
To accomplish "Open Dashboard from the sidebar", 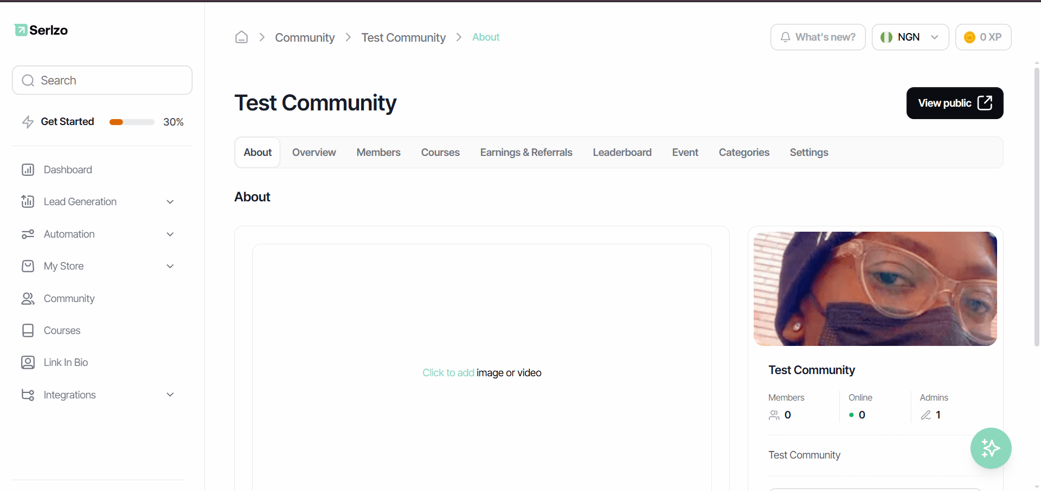I will coord(68,170).
